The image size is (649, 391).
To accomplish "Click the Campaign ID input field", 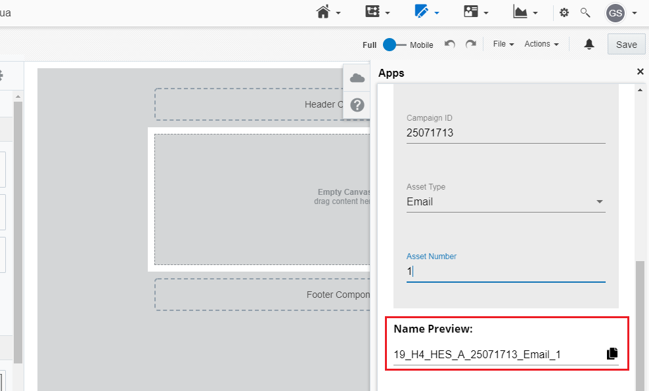I will click(506, 133).
